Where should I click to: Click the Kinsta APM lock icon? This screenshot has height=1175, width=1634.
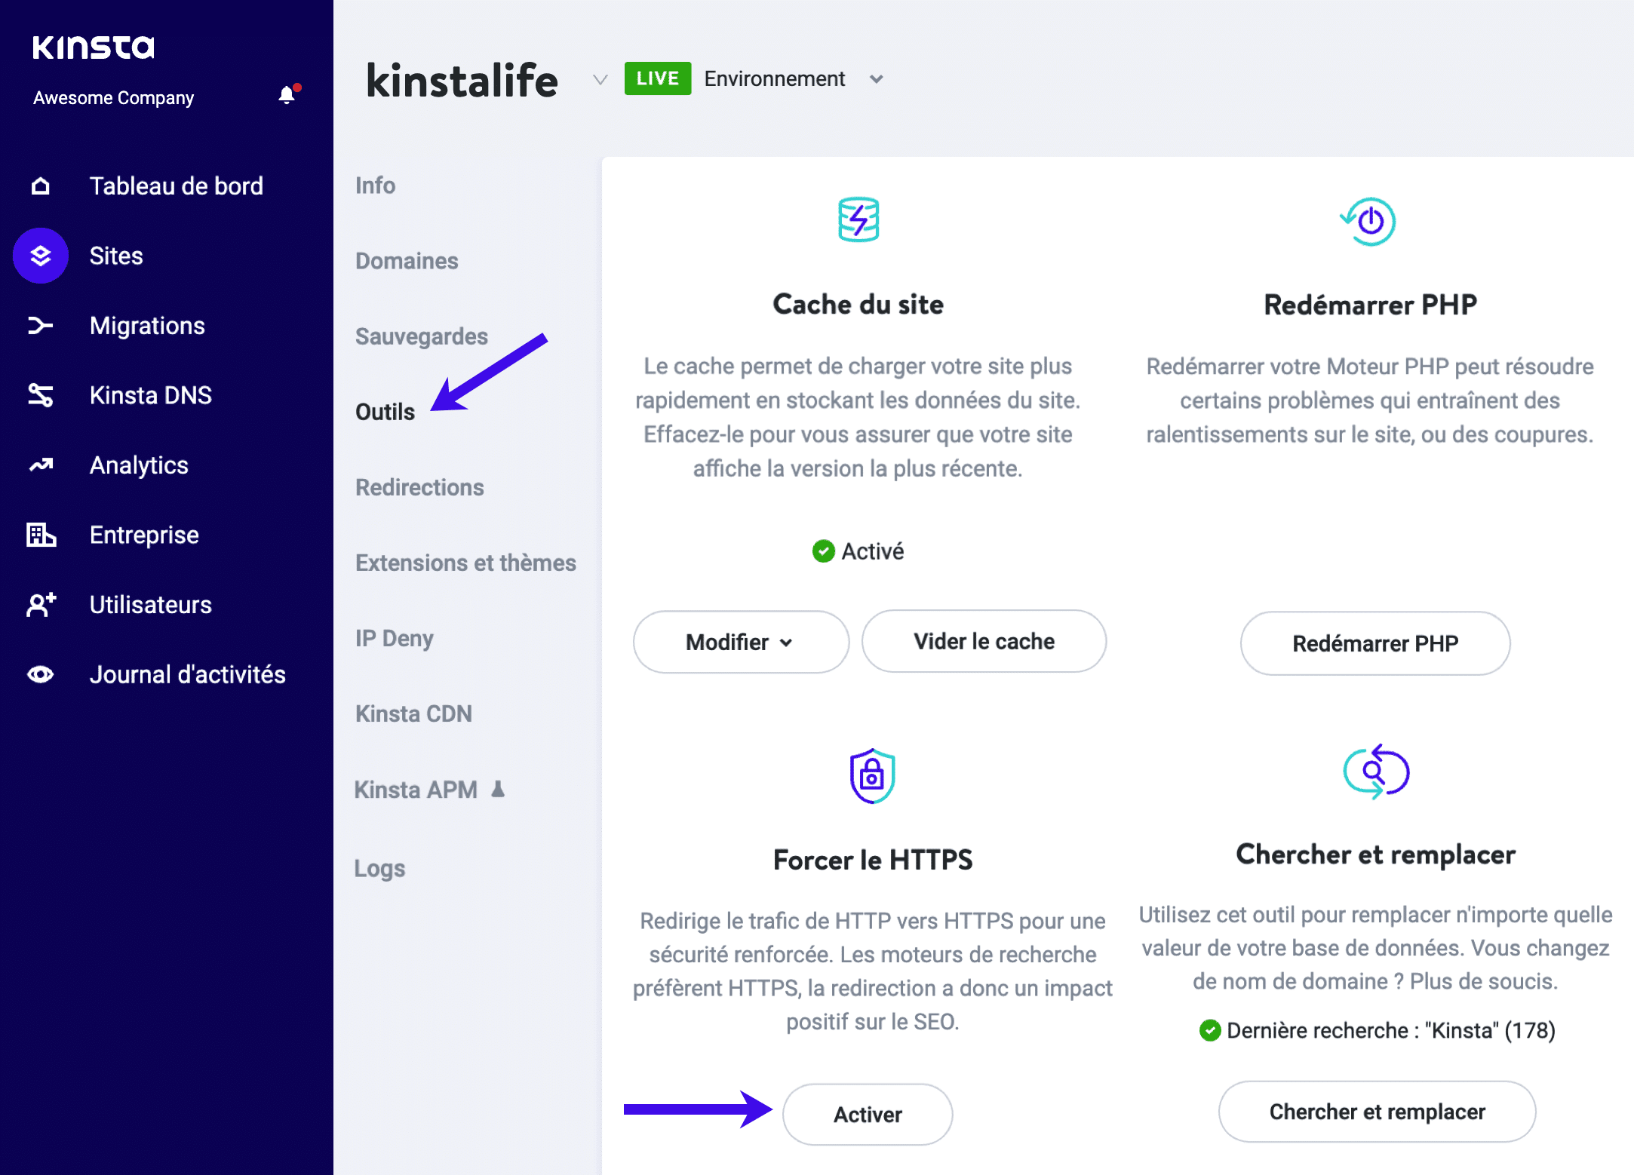point(498,790)
